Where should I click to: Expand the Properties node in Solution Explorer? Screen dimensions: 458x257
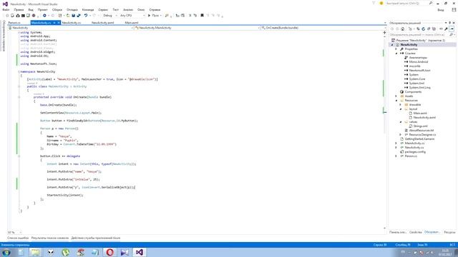[x=396, y=49]
